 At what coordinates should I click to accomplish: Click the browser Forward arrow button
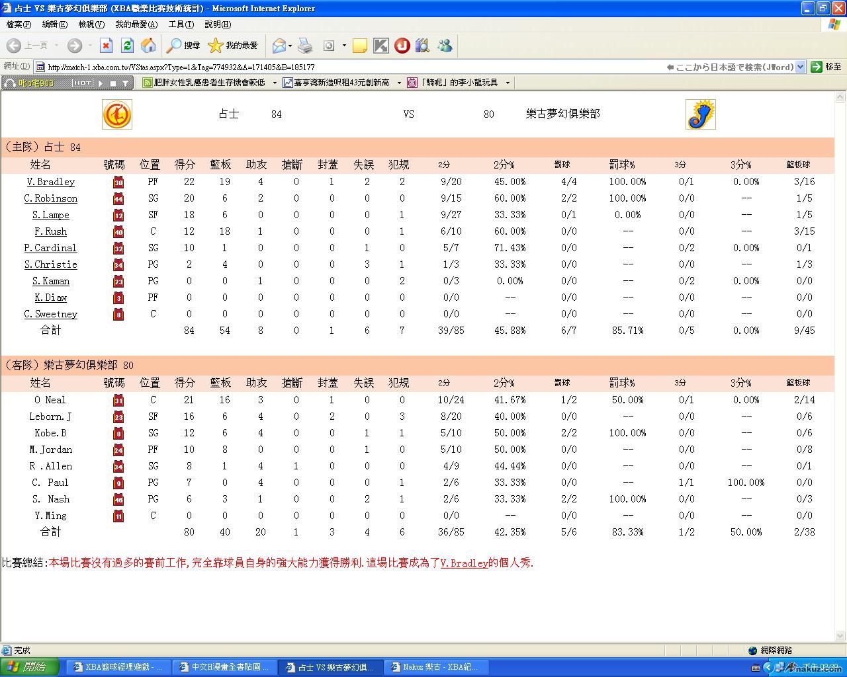[75, 45]
